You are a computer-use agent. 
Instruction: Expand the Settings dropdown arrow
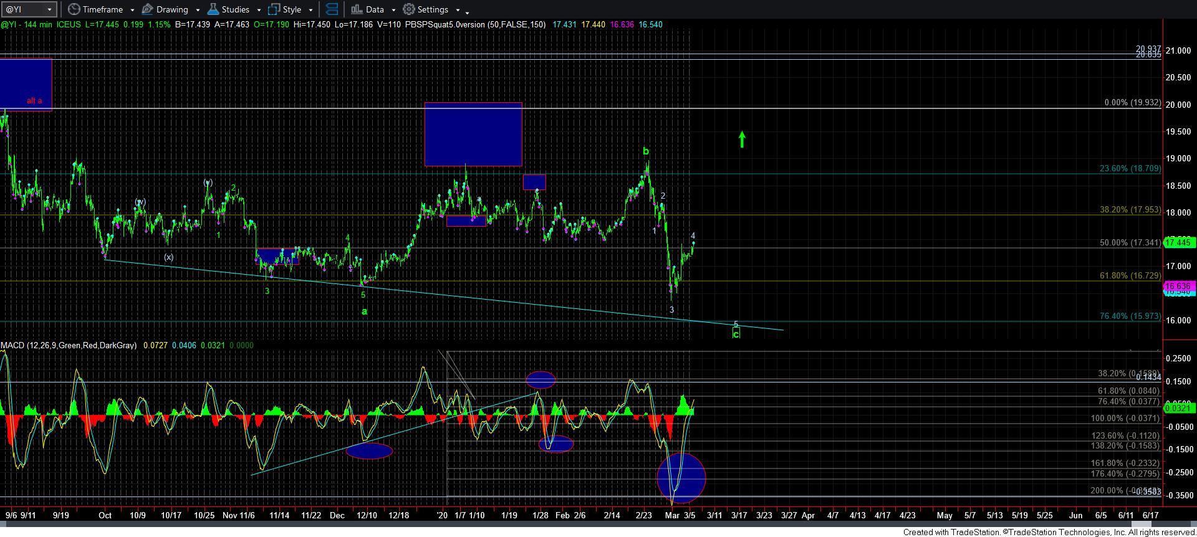tap(458, 10)
